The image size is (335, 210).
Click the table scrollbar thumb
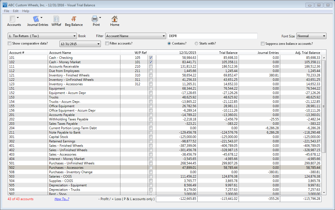(x=324, y=106)
